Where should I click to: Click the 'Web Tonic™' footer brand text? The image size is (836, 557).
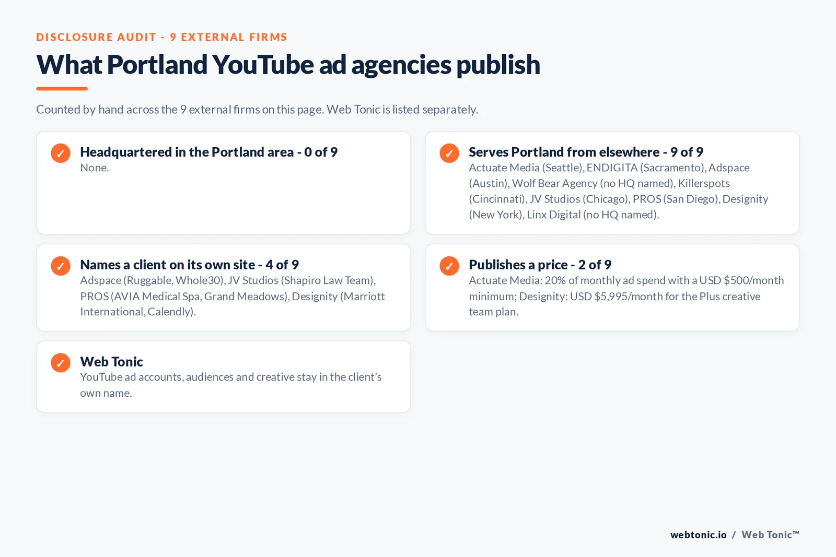[x=770, y=535]
